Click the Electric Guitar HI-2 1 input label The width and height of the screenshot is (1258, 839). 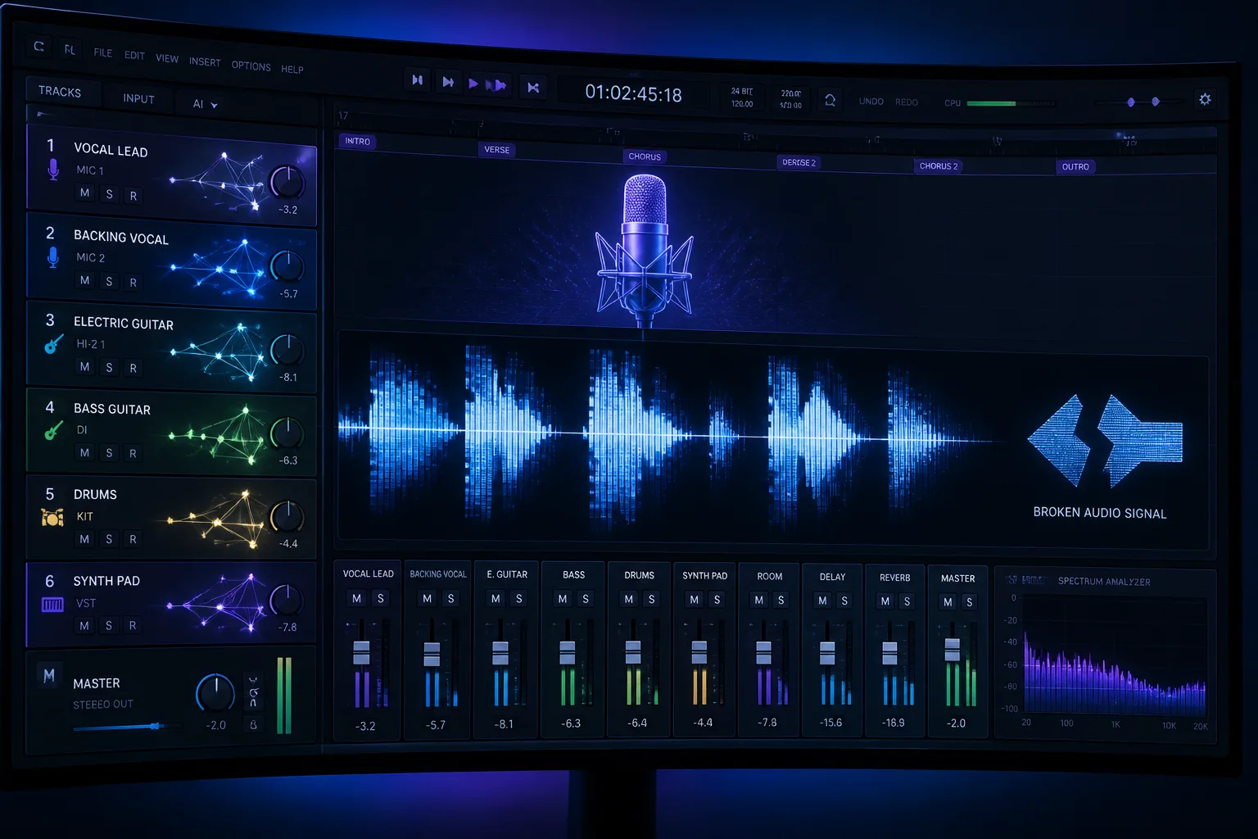click(x=91, y=344)
